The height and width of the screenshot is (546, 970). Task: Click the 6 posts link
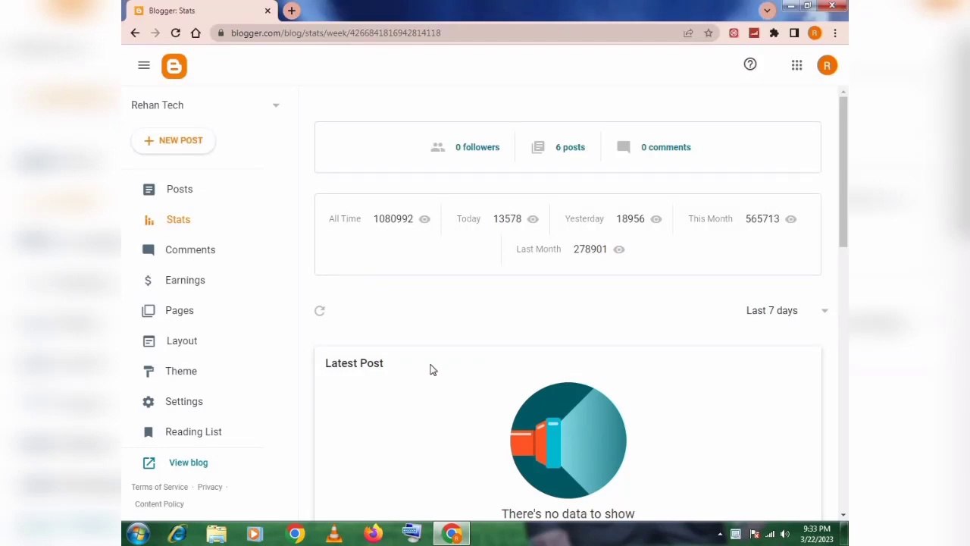click(x=570, y=147)
